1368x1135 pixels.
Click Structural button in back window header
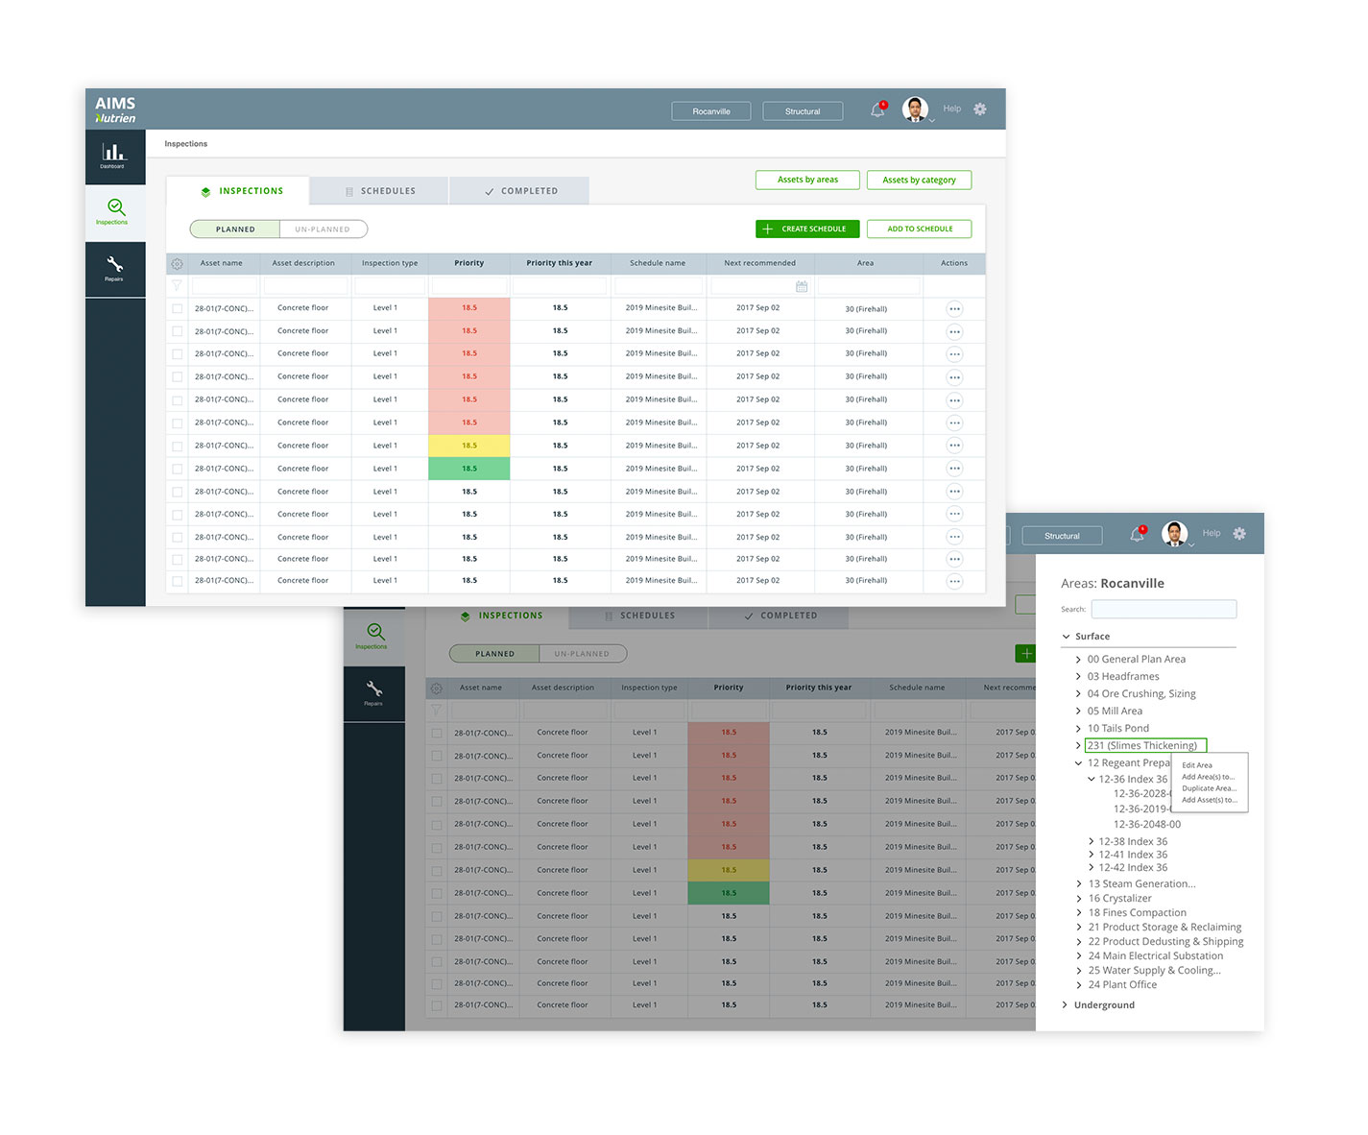1062,536
